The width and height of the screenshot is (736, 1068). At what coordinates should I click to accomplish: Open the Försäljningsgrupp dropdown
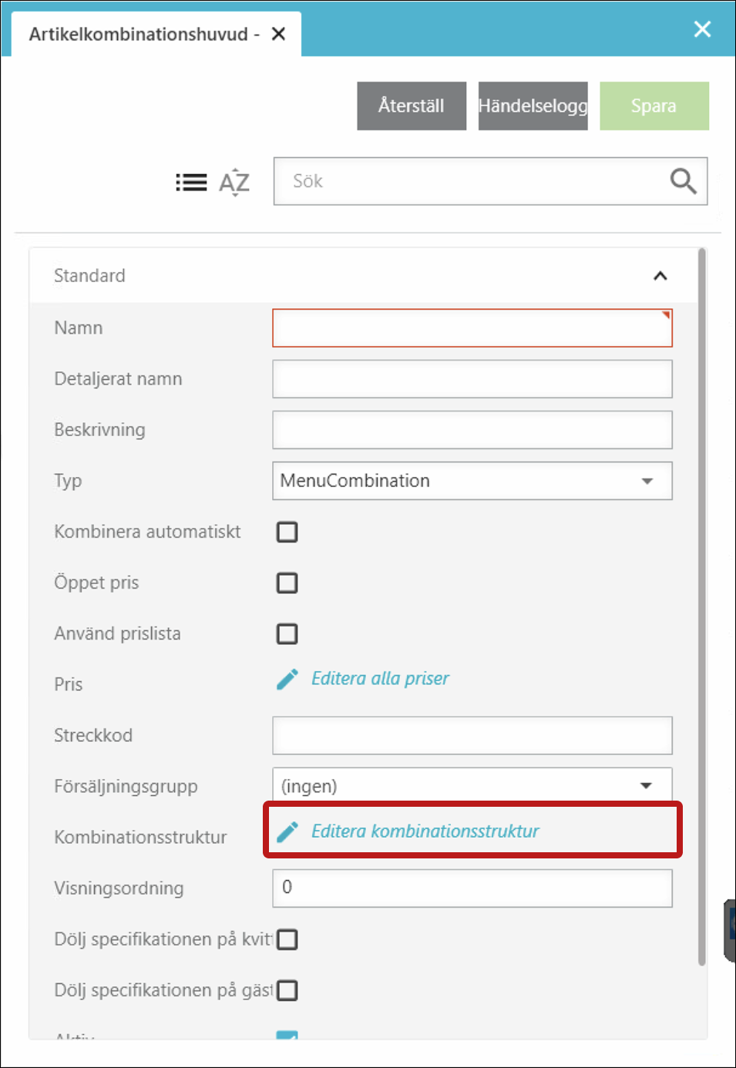pos(472,786)
